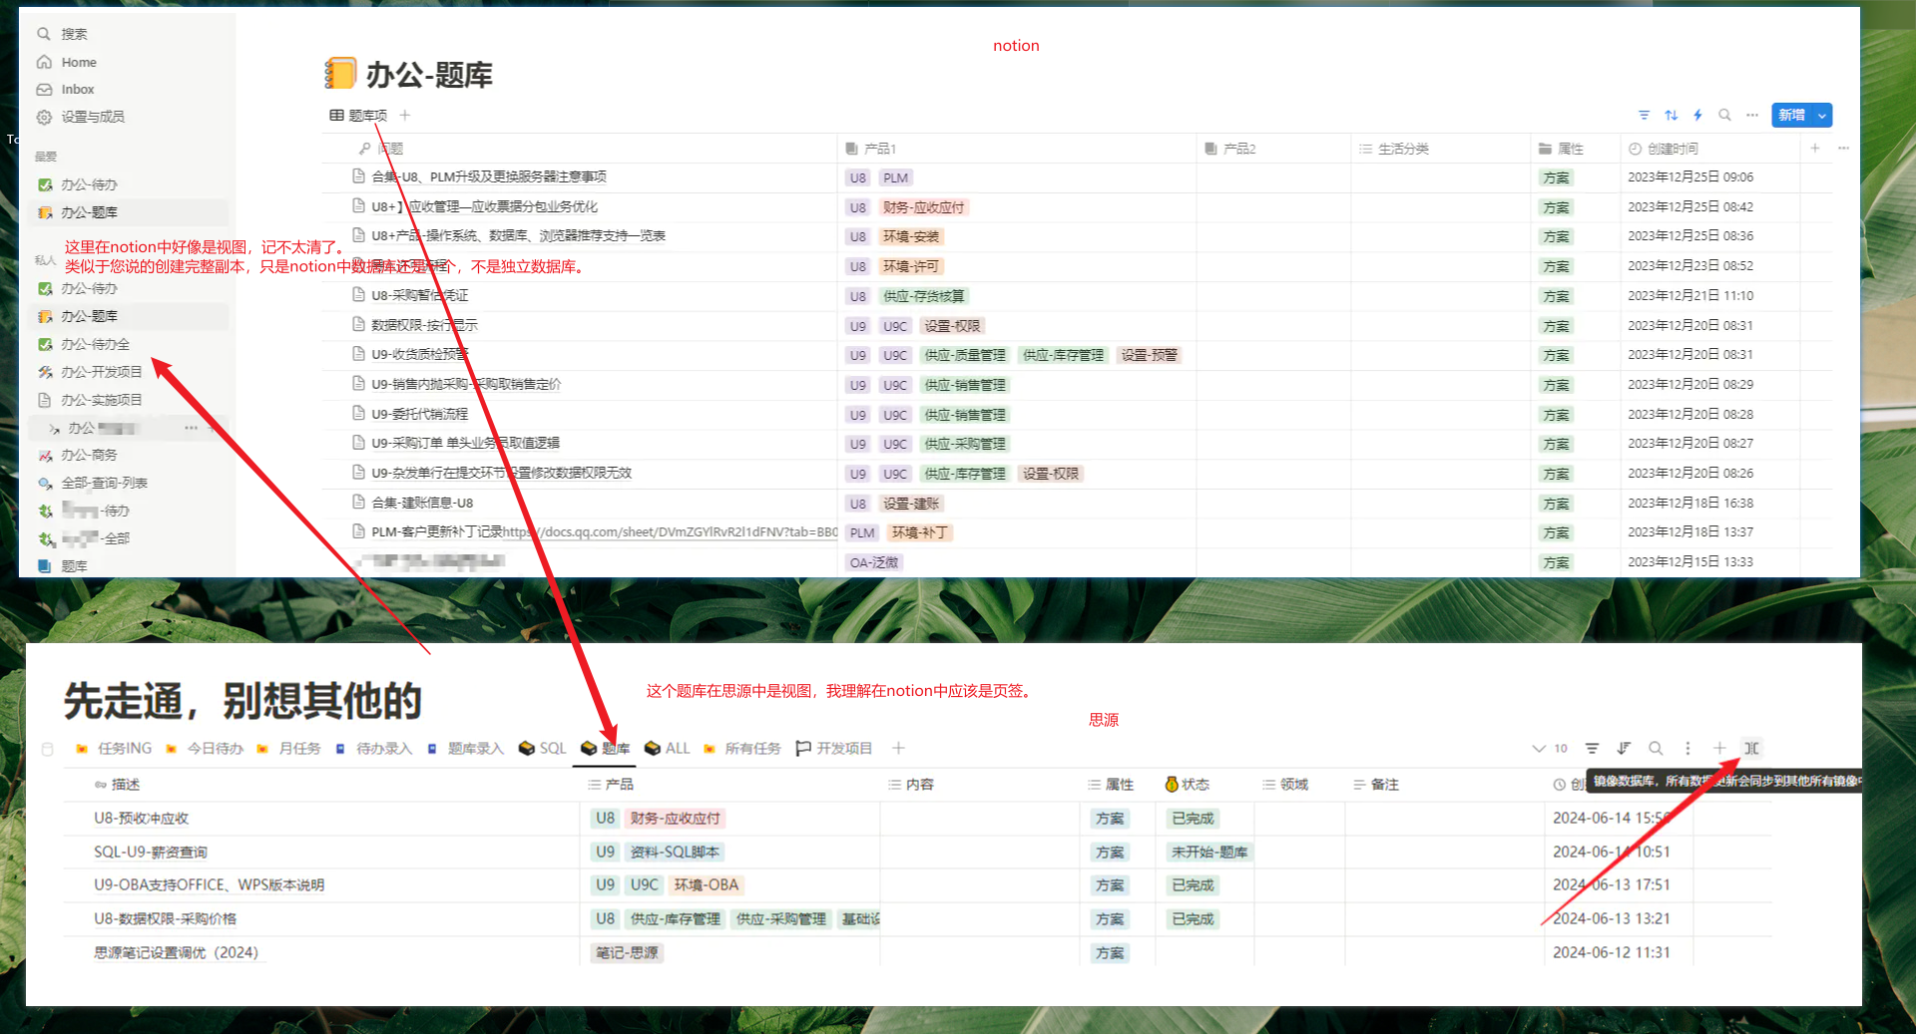Screen dimensions: 1916x1034
Task: Add a new view beside 题库项
Action: [405, 115]
